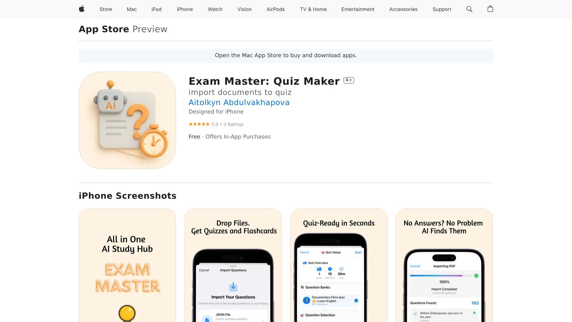
Task: Open the shopping bag icon
Action: (490, 9)
